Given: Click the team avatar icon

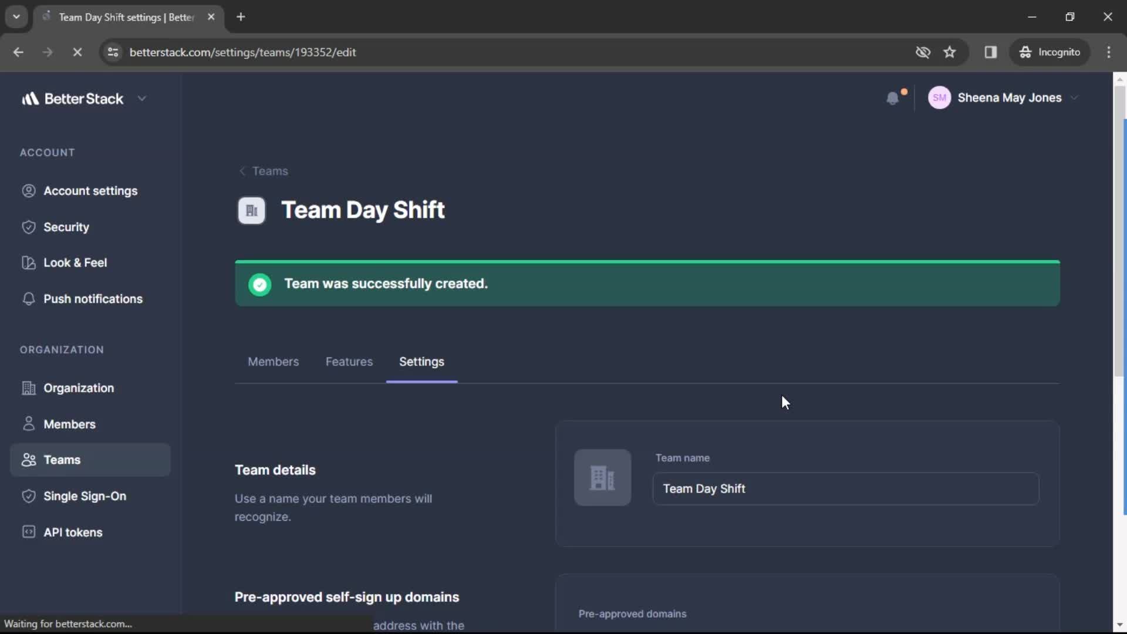Looking at the screenshot, I should coord(252,210).
